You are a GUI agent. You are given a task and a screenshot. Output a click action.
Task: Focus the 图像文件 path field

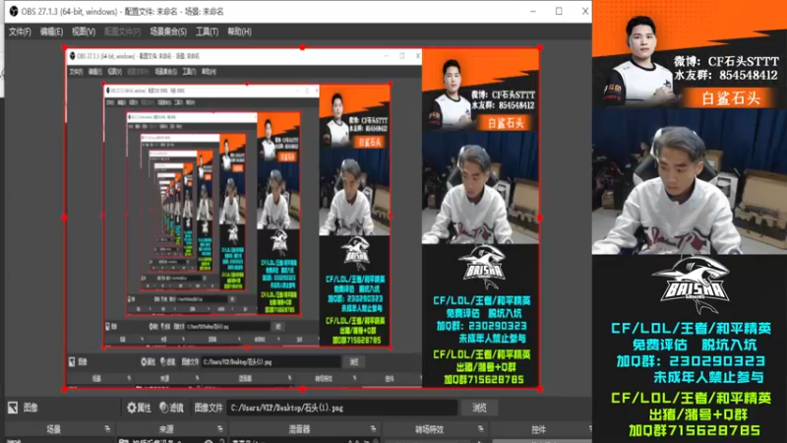point(341,408)
